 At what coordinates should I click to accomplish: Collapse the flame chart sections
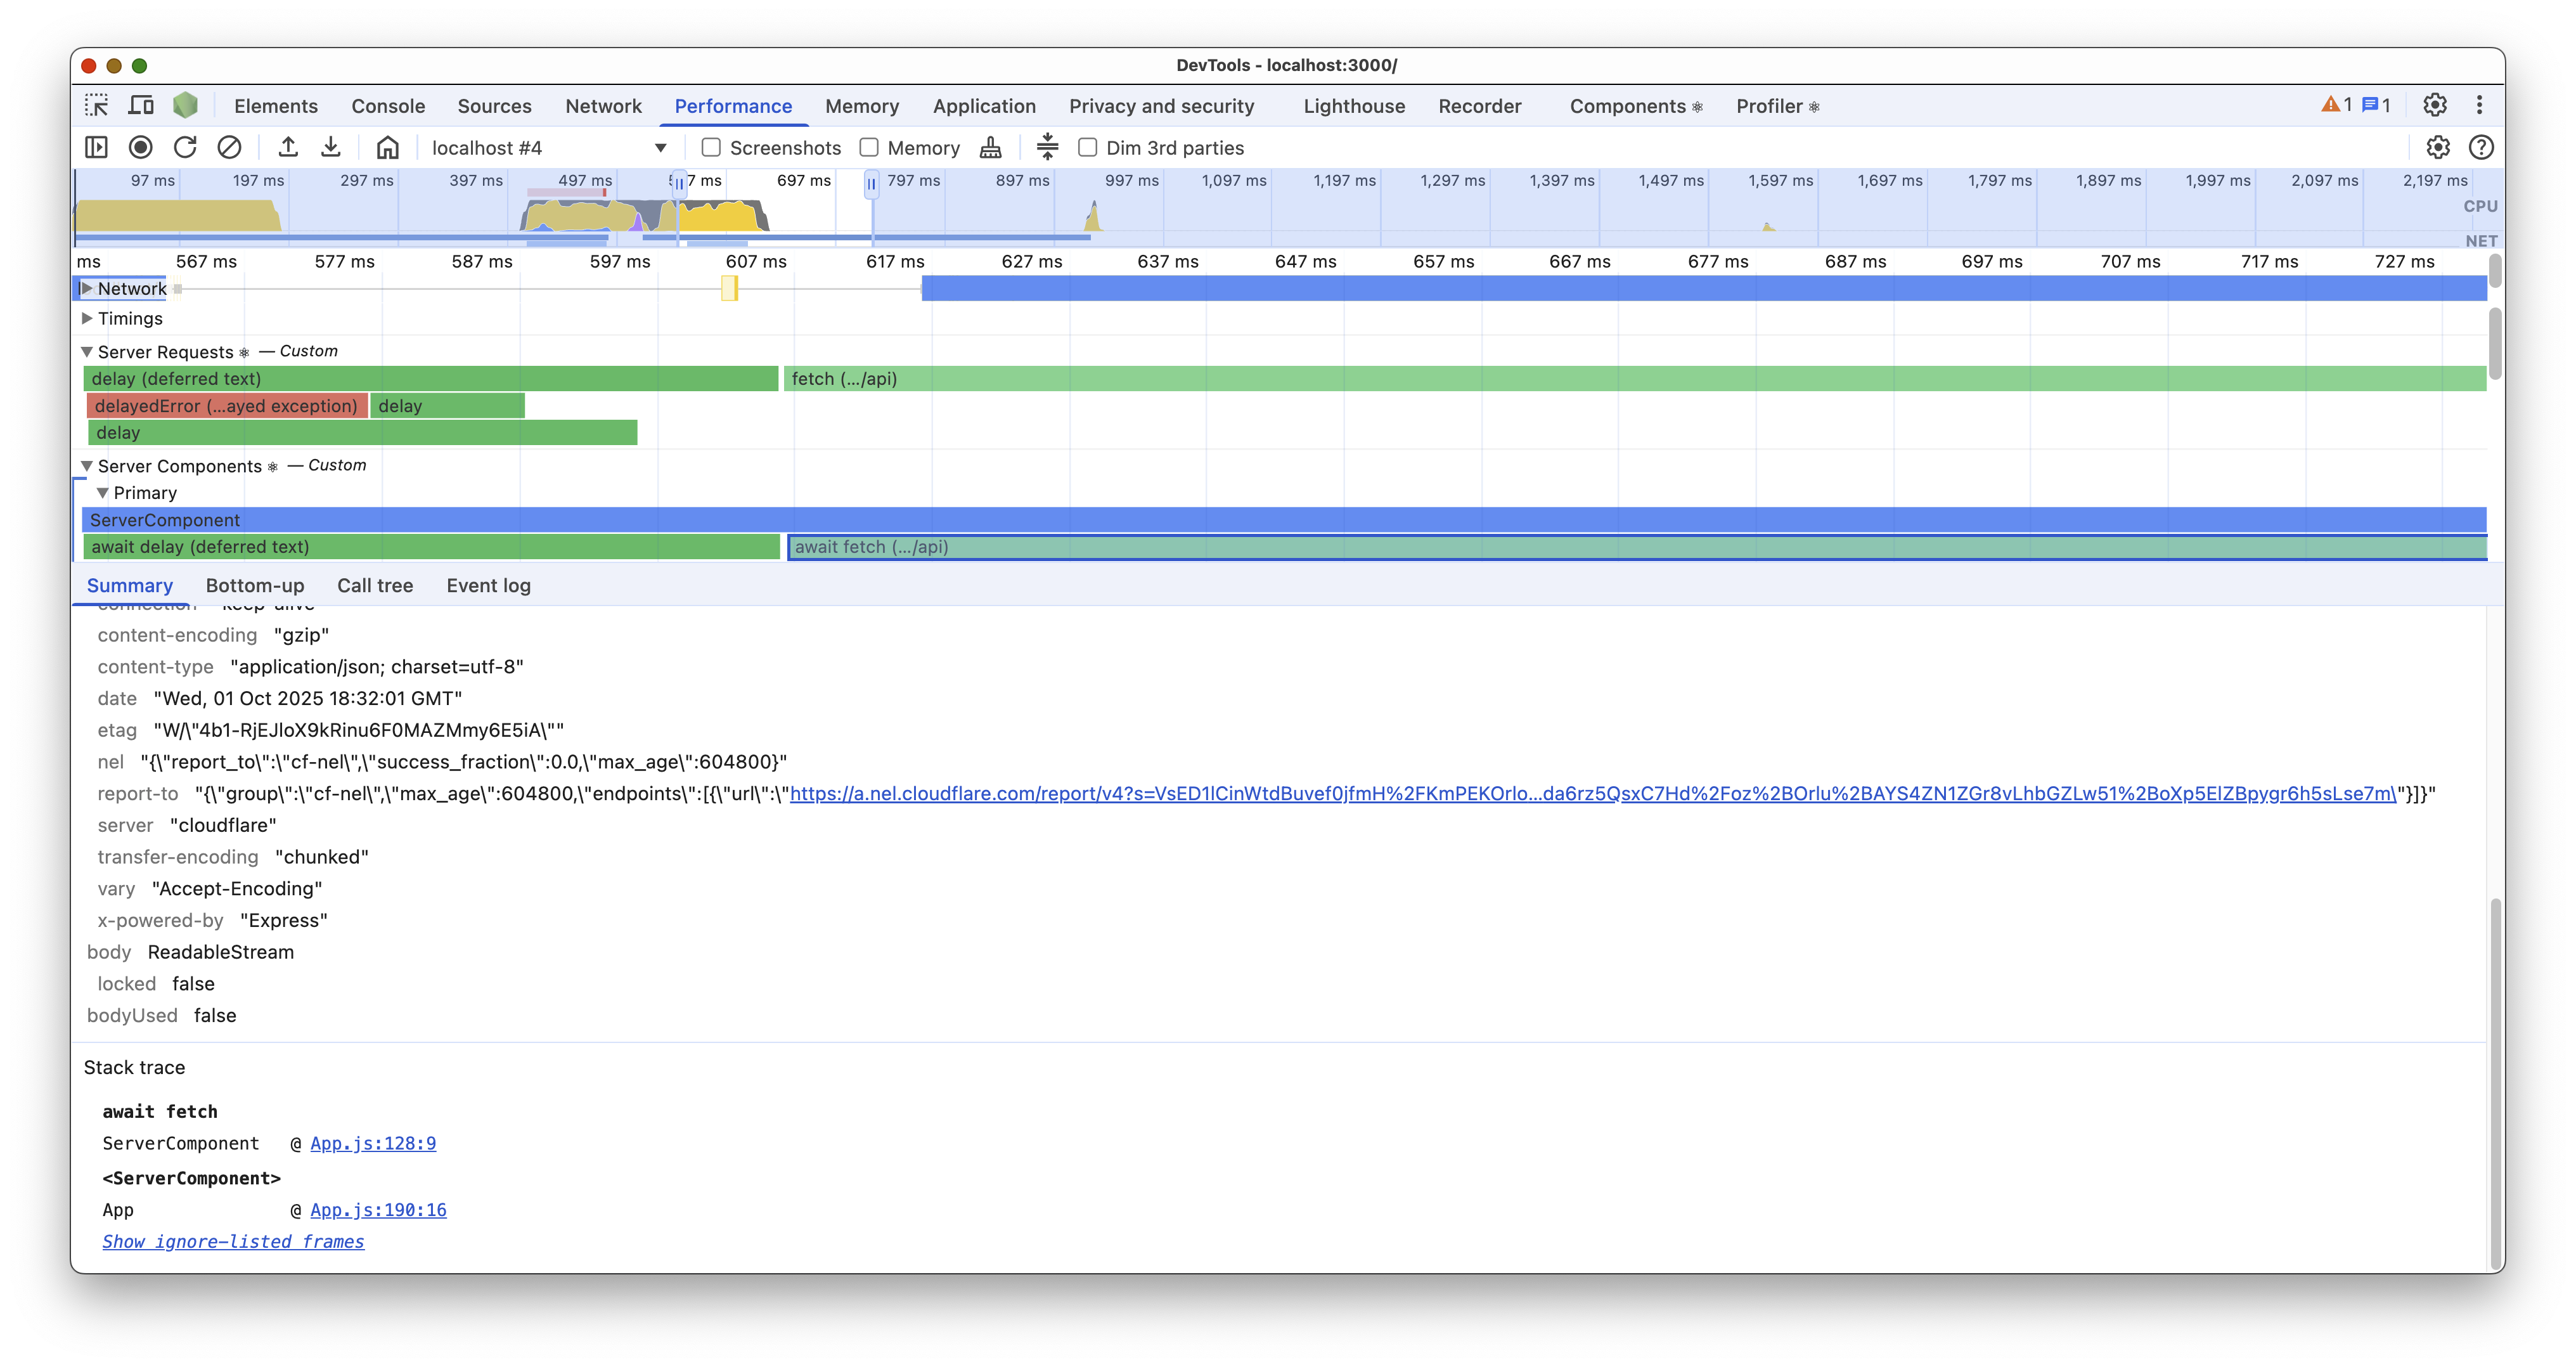[x=1046, y=147]
